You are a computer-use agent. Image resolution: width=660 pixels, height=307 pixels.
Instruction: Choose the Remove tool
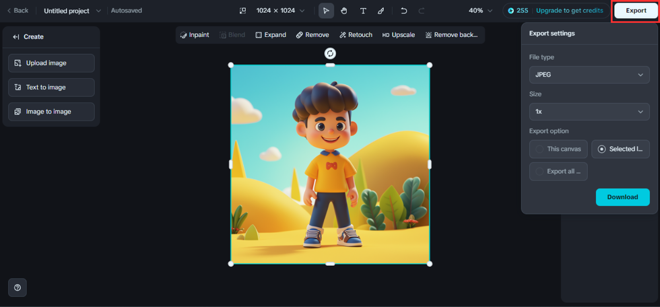pyautogui.click(x=312, y=35)
